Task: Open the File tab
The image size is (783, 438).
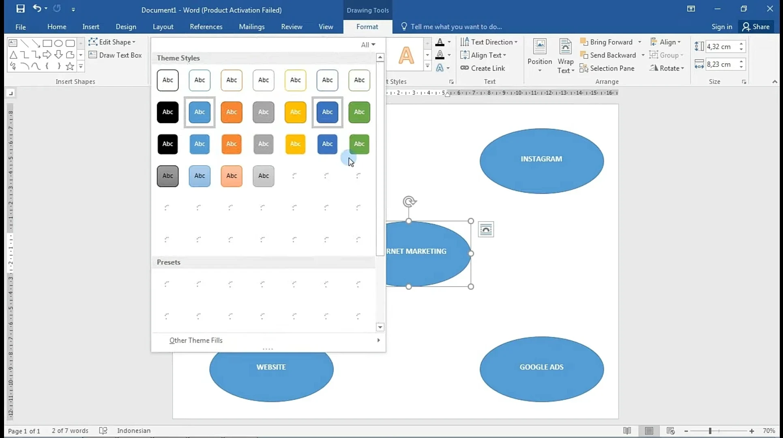Action: click(x=21, y=27)
